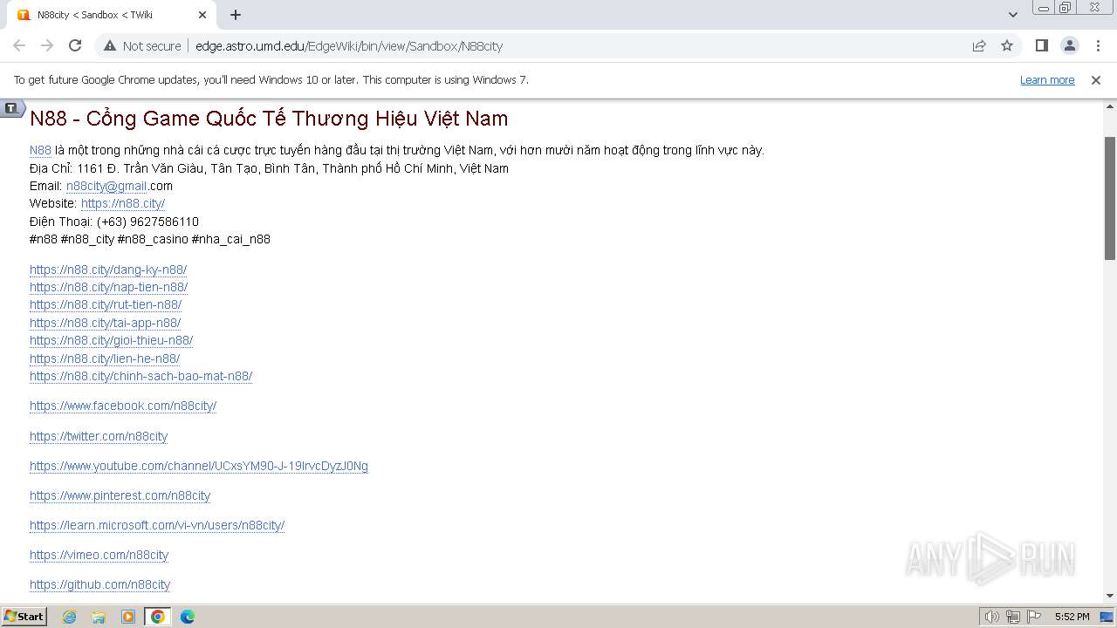
Task: Open the network tray icon
Action: click(1013, 617)
